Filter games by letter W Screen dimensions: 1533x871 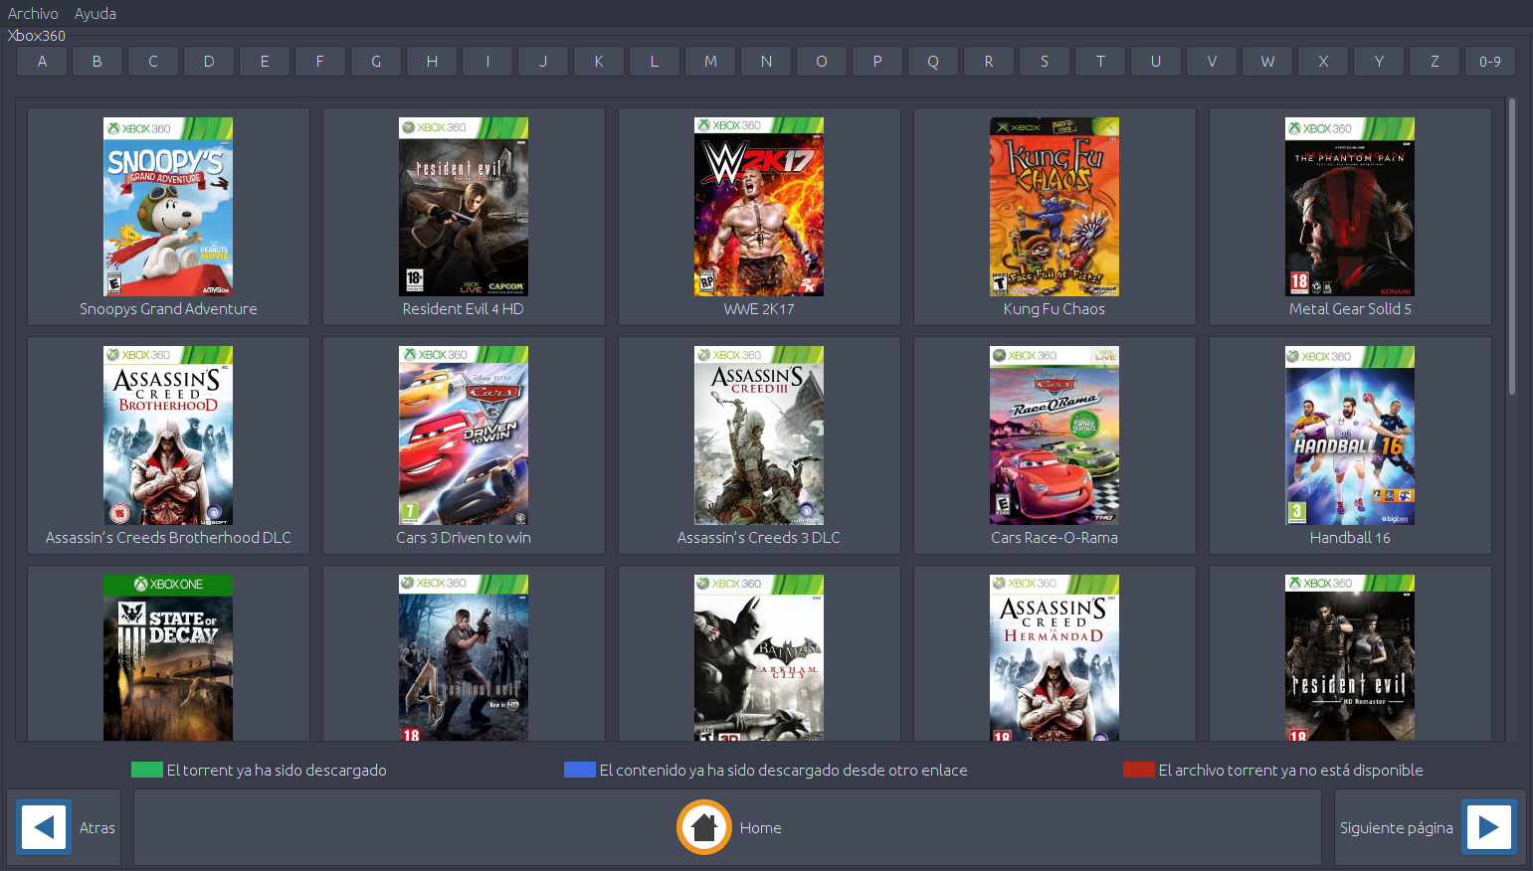point(1267,62)
